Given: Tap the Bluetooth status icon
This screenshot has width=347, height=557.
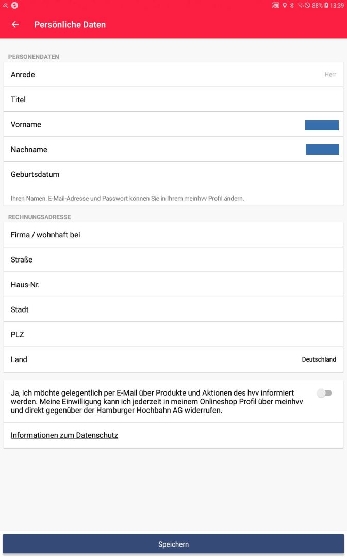Looking at the screenshot, I should click(x=292, y=6).
